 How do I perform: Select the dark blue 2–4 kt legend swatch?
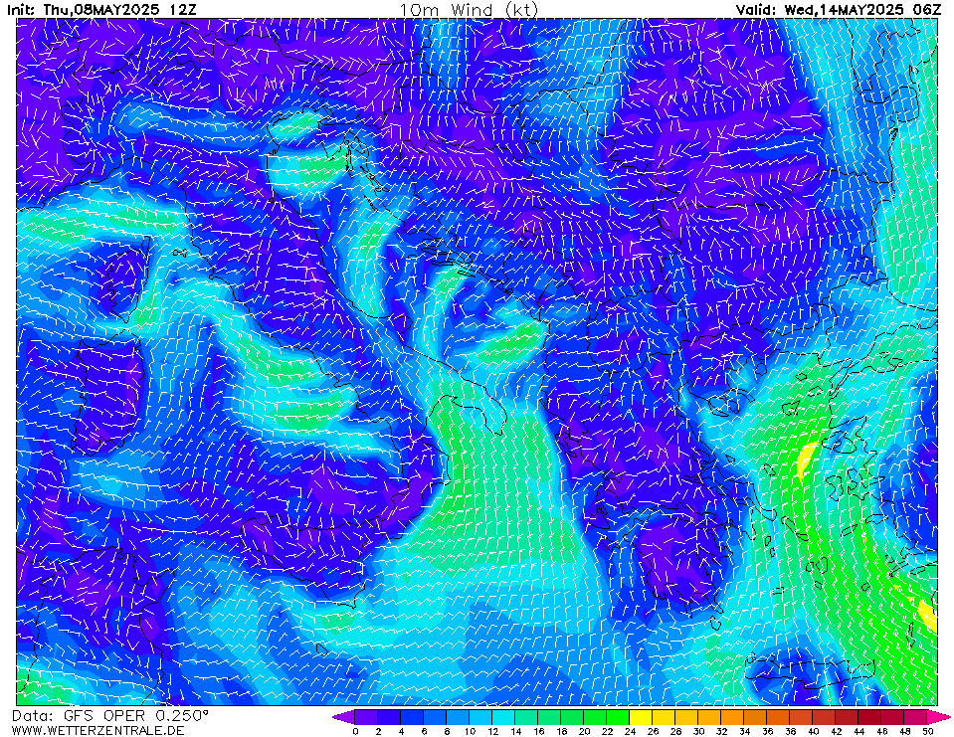pyautogui.click(x=389, y=717)
